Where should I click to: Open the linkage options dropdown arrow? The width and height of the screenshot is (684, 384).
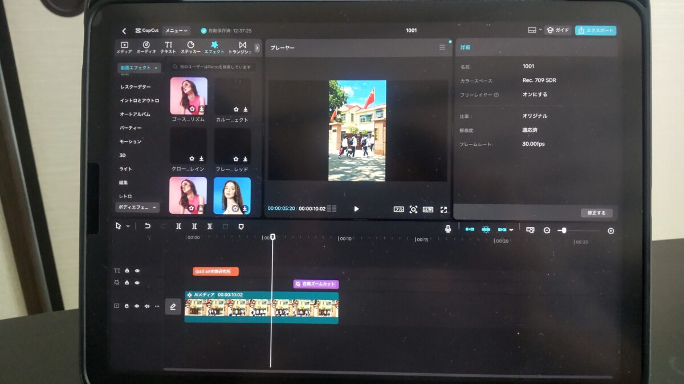tap(511, 230)
